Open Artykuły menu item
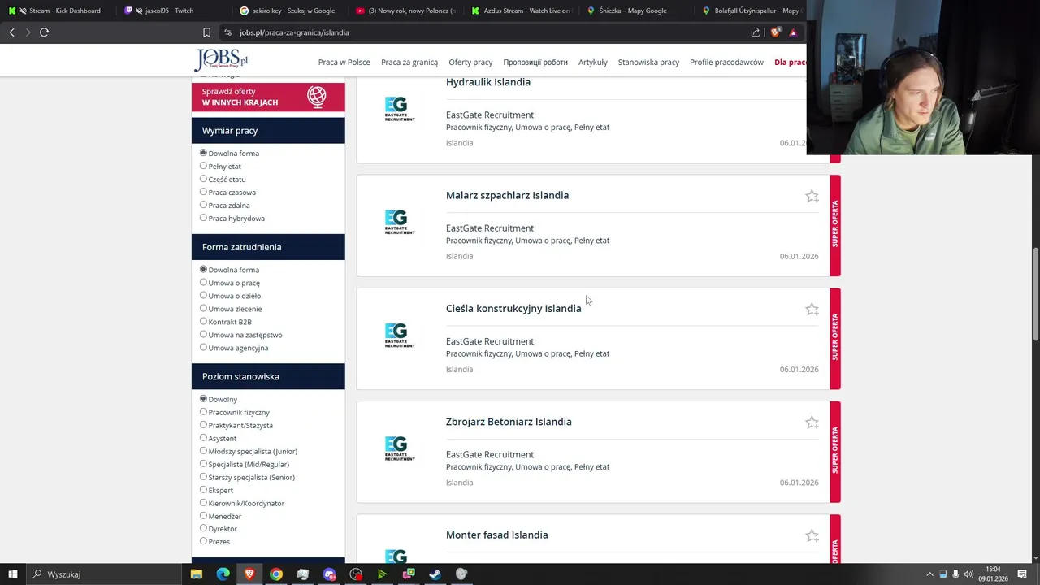This screenshot has height=585, width=1040. tap(593, 63)
